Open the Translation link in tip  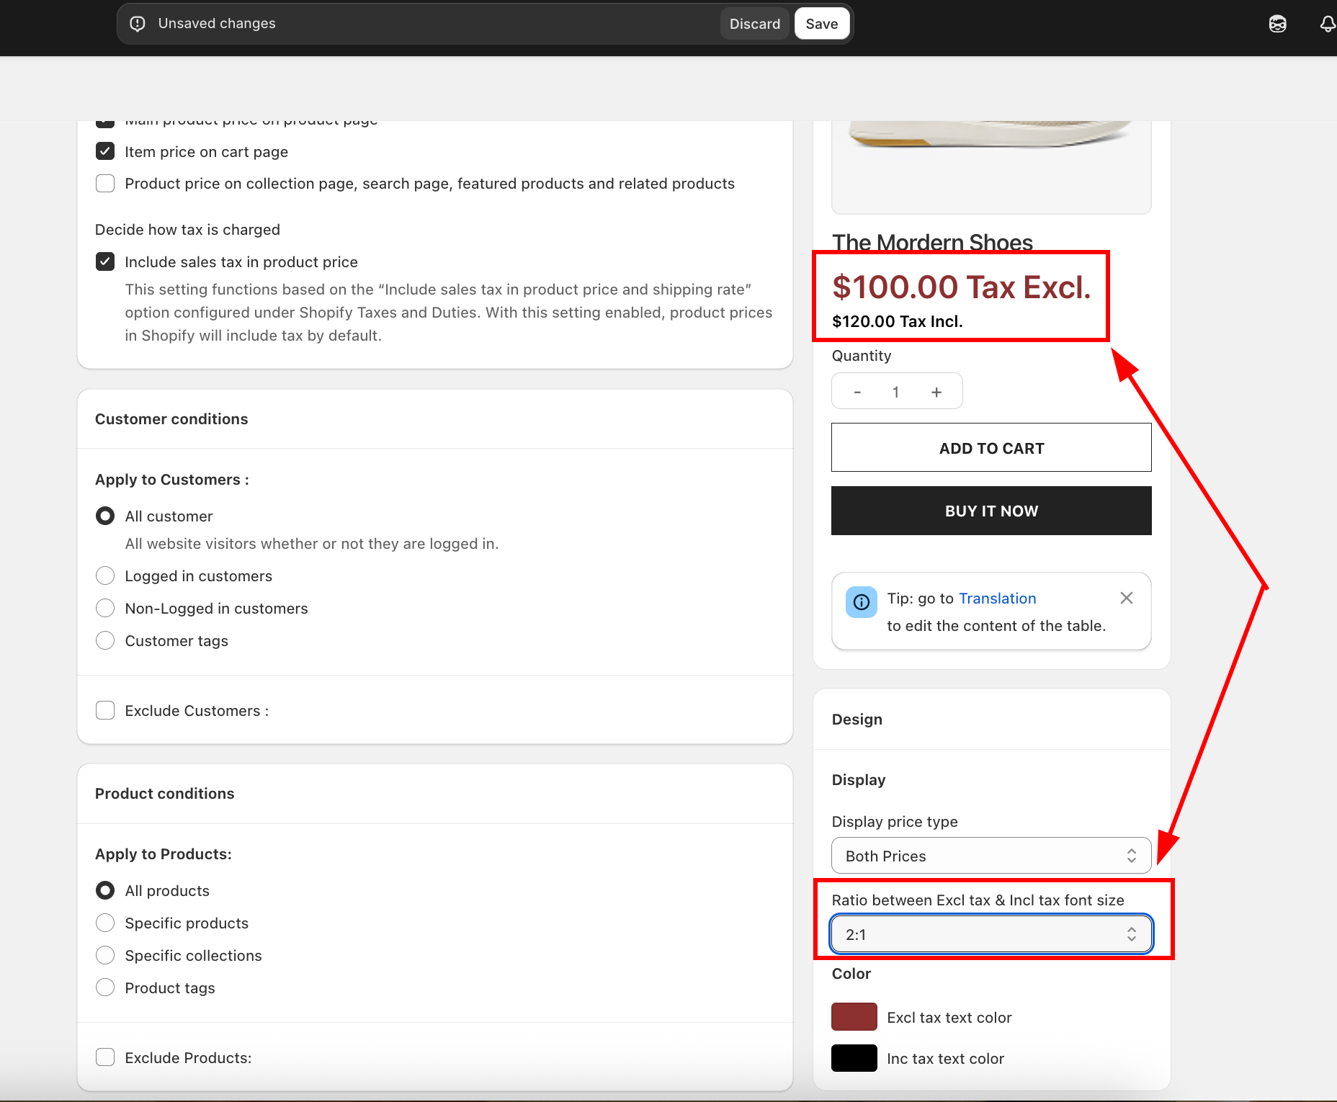tap(997, 599)
